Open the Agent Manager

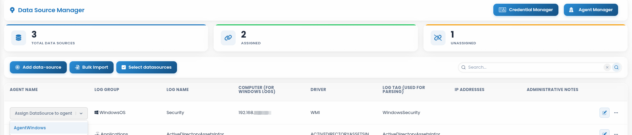click(591, 10)
